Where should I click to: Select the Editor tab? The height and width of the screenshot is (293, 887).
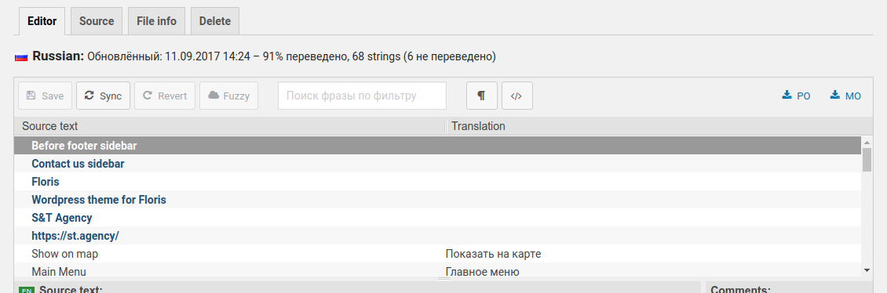click(42, 21)
